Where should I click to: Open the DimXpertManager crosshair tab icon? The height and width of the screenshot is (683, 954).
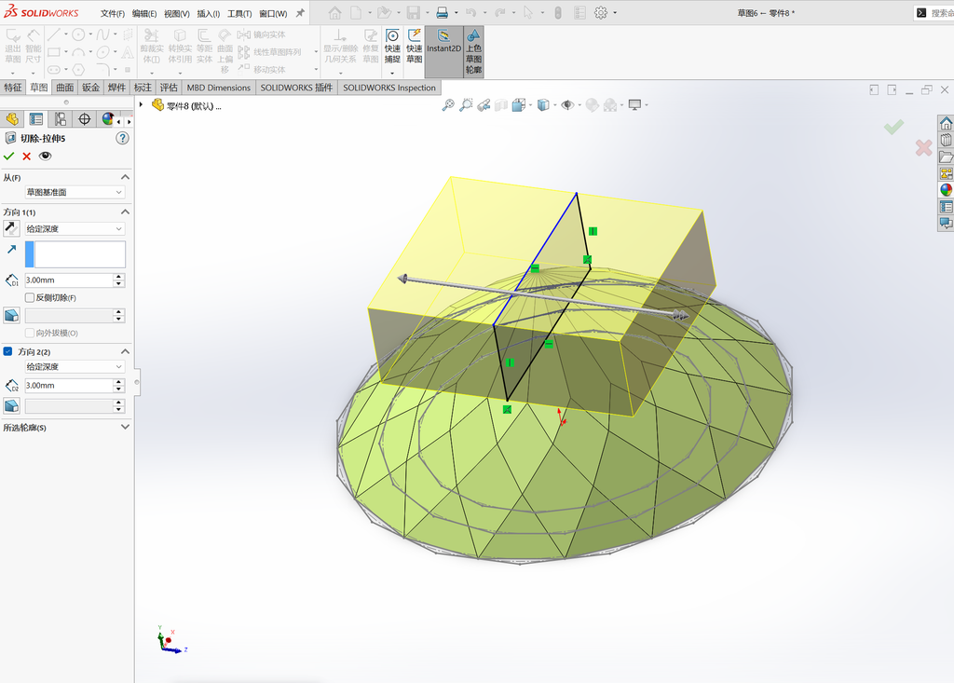coord(85,118)
